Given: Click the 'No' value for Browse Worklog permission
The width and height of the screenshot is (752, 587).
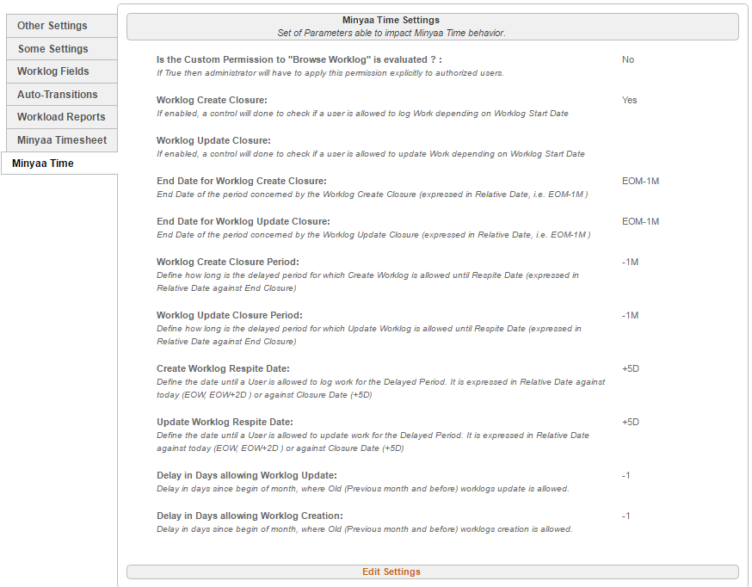Looking at the screenshot, I should click(x=628, y=60).
